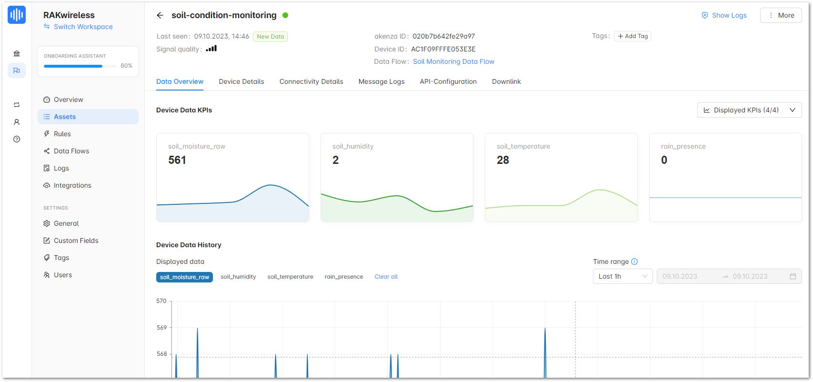Screen dimensions: 813x382
Task: Click the Time range info icon
Action: point(634,261)
